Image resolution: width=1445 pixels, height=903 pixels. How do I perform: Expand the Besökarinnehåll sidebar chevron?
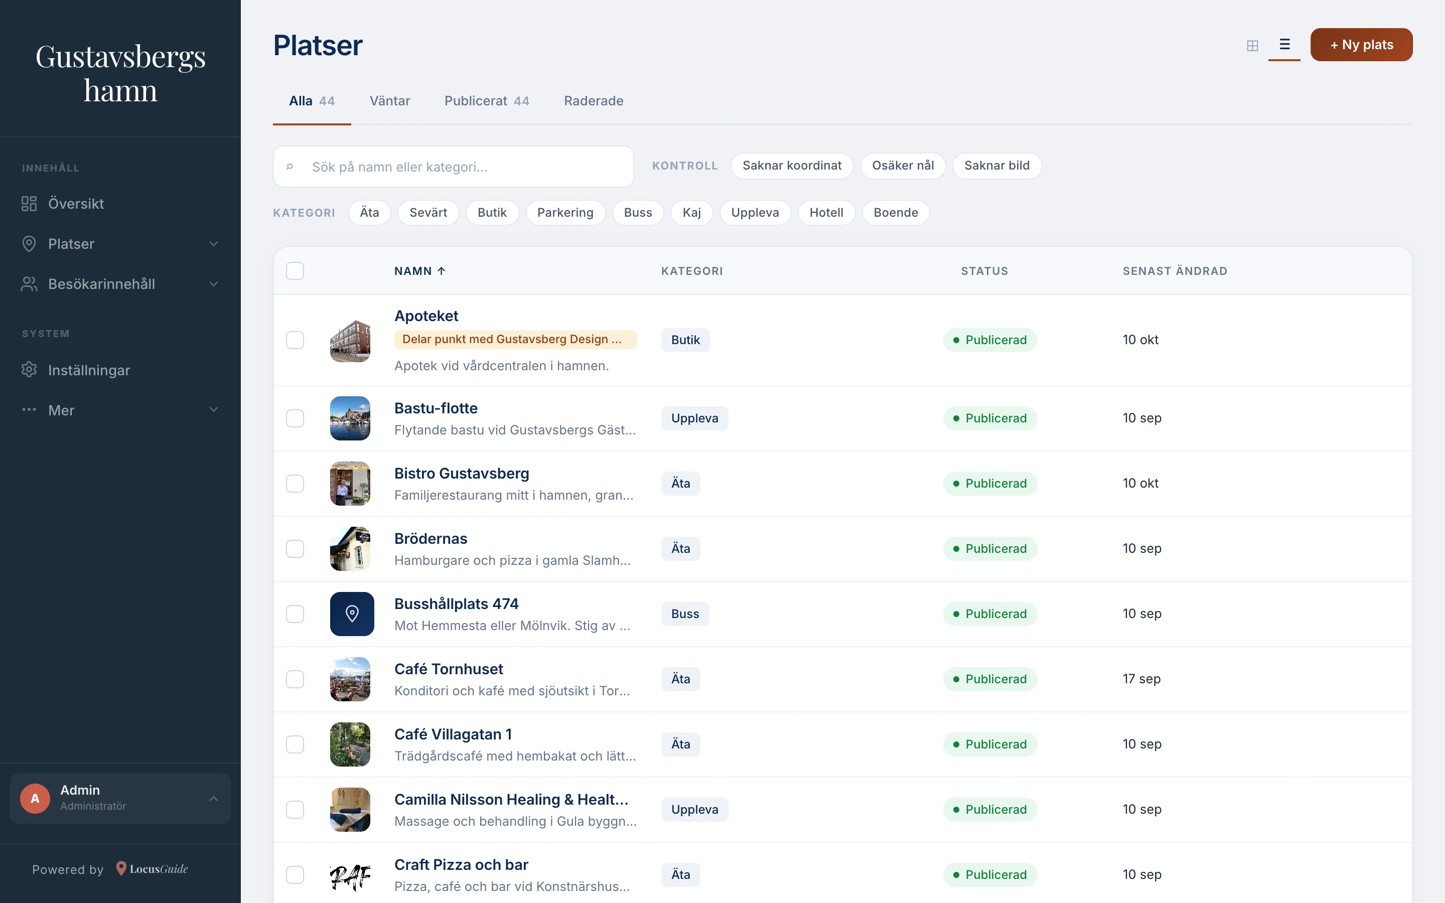coord(214,283)
